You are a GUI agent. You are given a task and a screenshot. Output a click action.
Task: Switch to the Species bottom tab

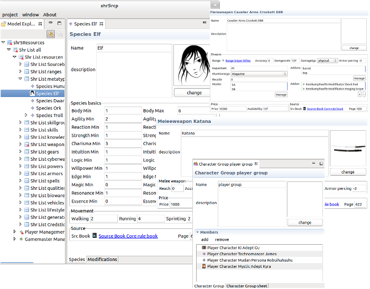point(77,259)
